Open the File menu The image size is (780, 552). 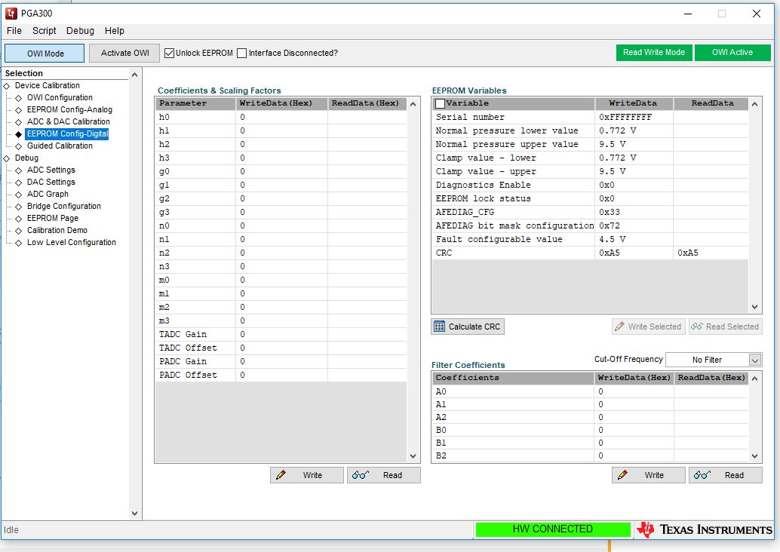pos(14,31)
